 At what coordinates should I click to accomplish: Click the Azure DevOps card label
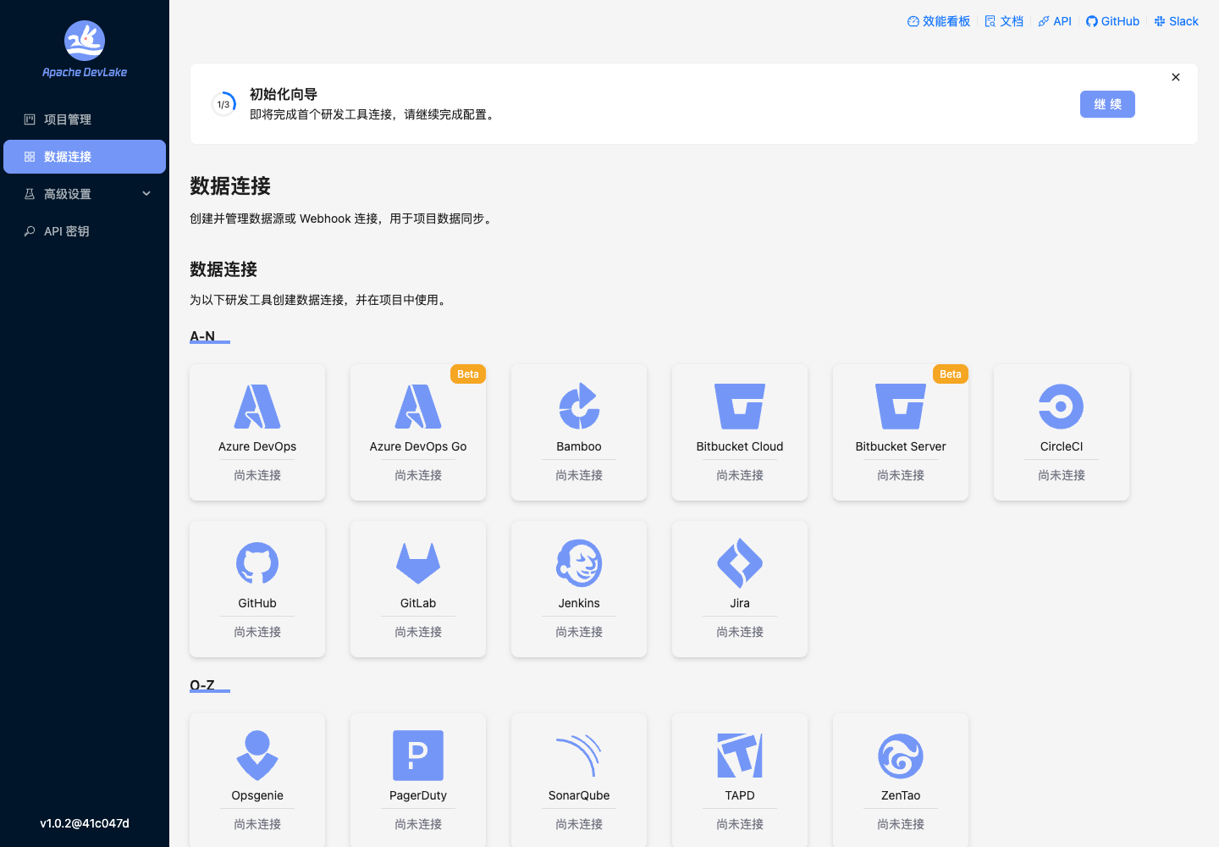point(257,446)
